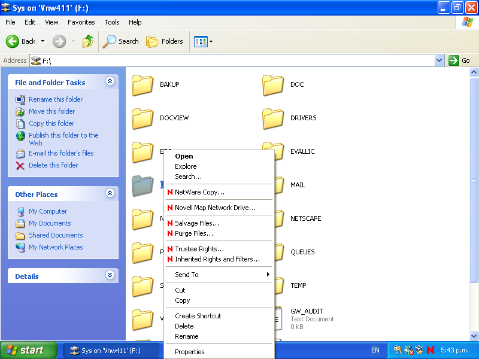
Task: Click the Forward arrow icon
Action: point(59,41)
